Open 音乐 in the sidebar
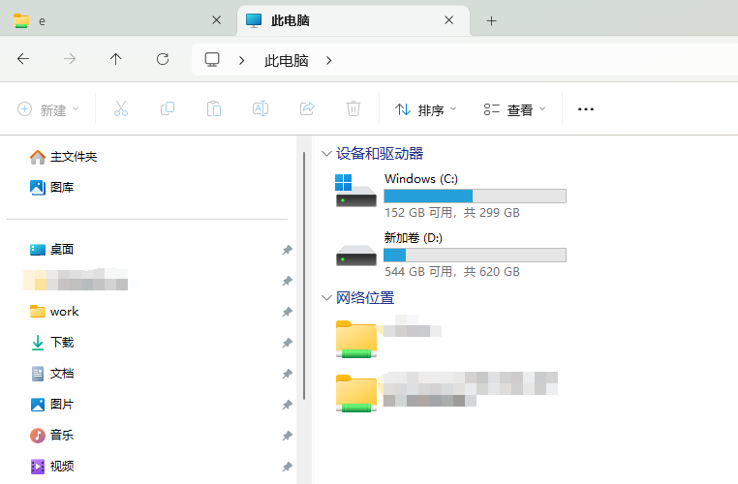 tap(51, 435)
